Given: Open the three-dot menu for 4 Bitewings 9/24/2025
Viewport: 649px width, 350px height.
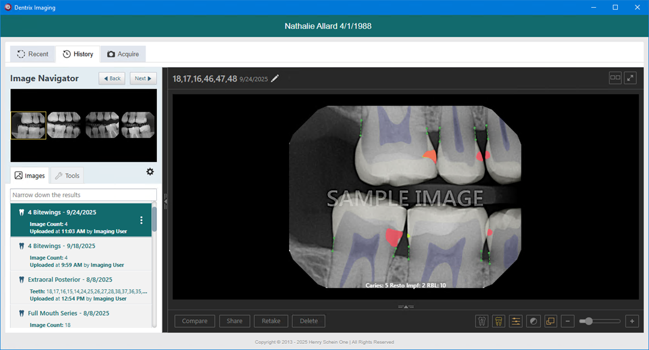Looking at the screenshot, I should (x=141, y=220).
